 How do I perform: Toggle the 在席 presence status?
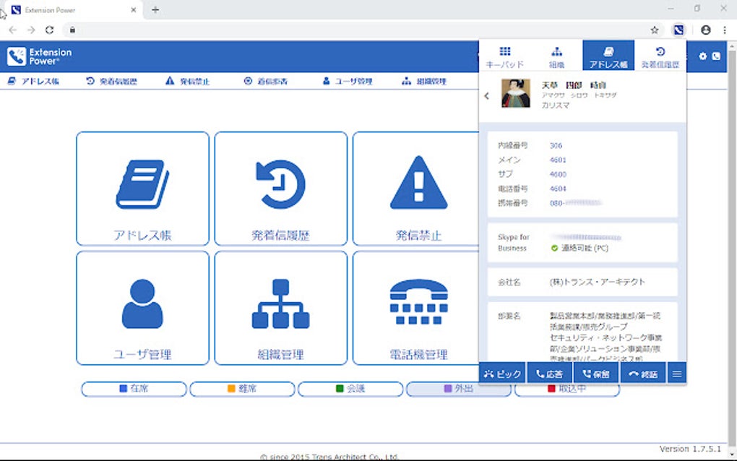(132, 388)
